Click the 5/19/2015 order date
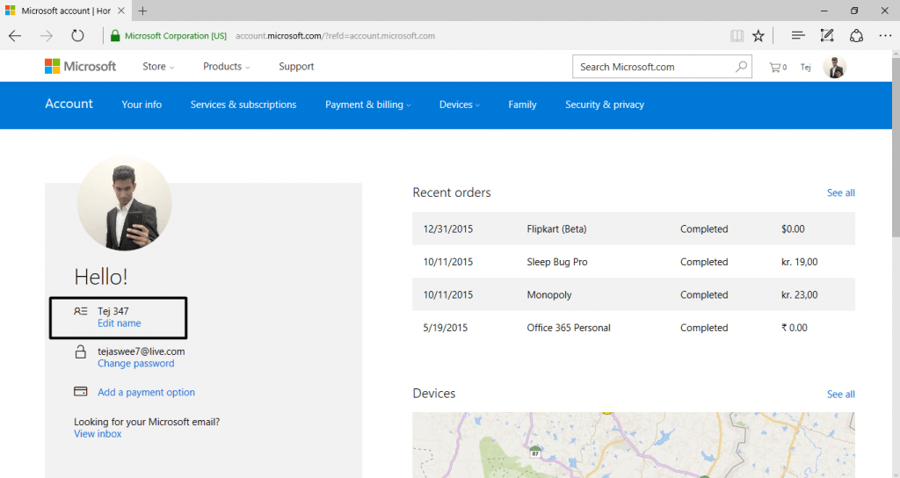Image resolution: width=900 pixels, height=478 pixels. (445, 328)
